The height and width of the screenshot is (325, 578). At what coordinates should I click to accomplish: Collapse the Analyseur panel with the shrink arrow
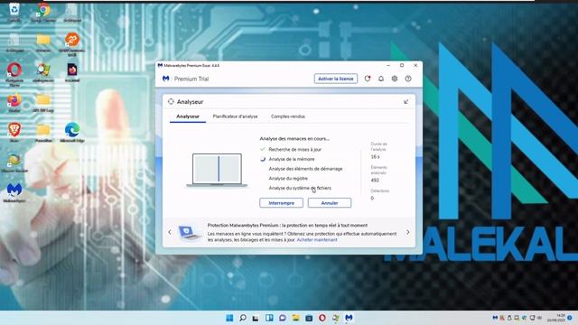pyautogui.click(x=406, y=102)
